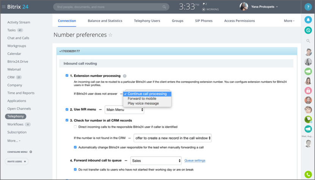This screenshot has height=180, width=315.
Task: Click the Bitrix 24 logo
Action: (18, 6)
